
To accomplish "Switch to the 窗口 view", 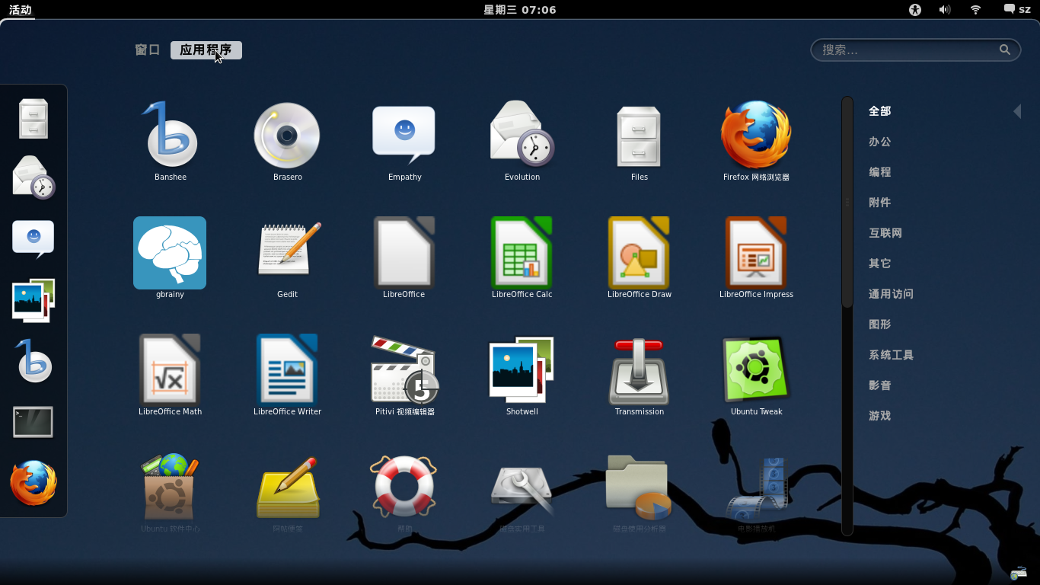I will [148, 50].
